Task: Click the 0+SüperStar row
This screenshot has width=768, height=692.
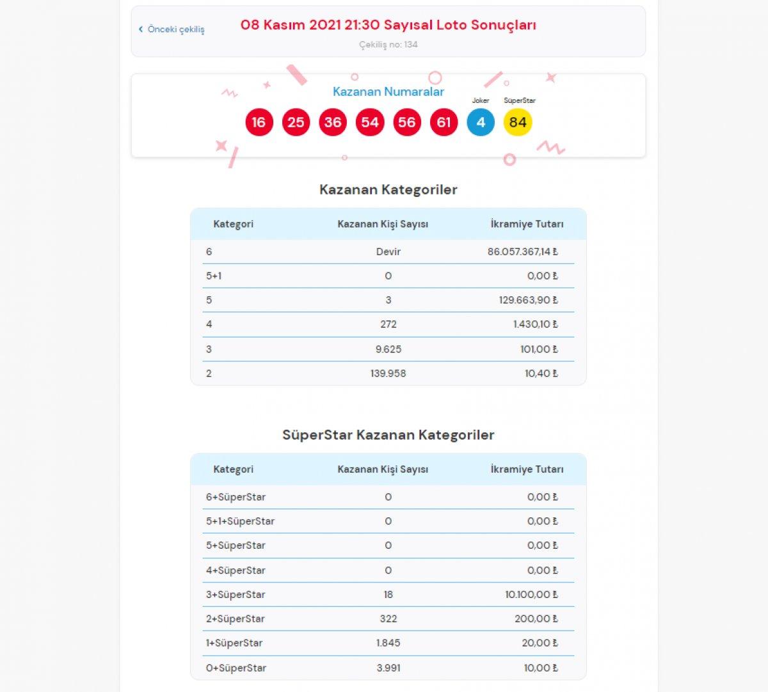Action: [388, 668]
